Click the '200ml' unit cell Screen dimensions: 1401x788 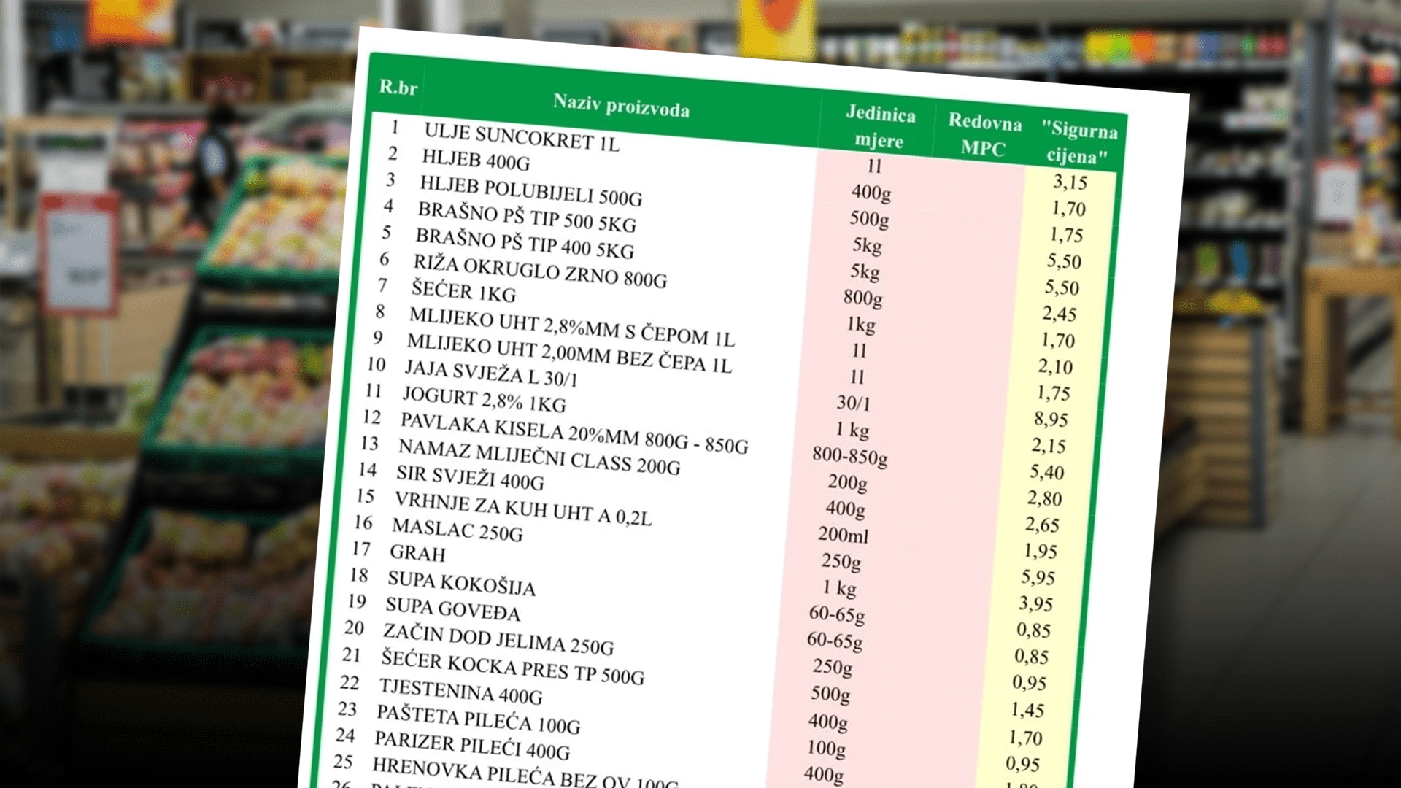[843, 535]
